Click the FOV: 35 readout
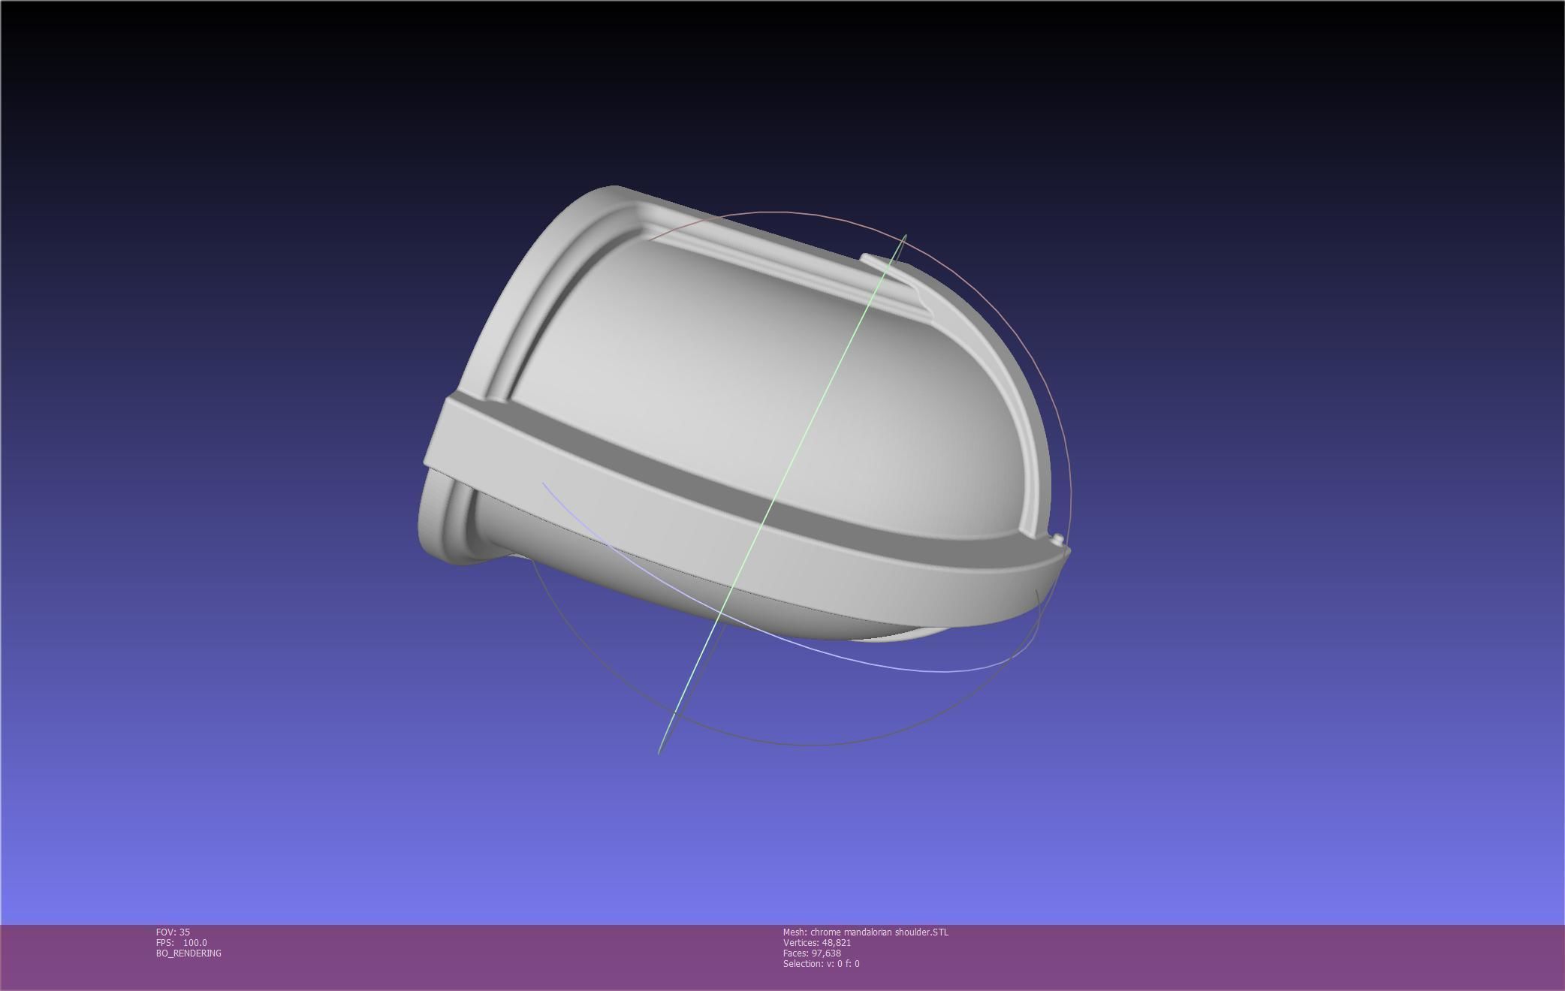This screenshot has width=1565, height=991. click(173, 932)
